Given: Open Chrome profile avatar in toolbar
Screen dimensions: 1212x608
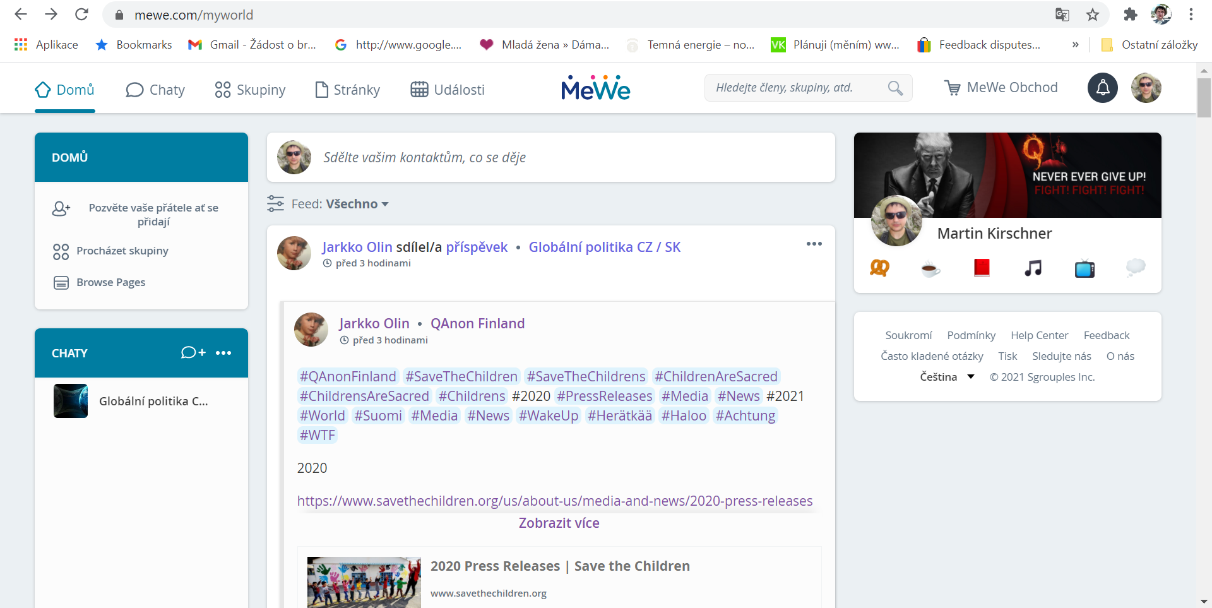Looking at the screenshot, I should [1161, 15].
